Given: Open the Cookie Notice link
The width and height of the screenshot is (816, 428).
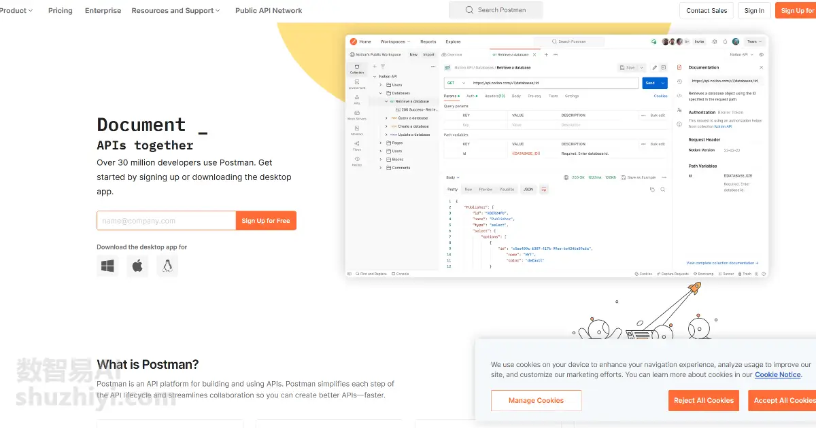Looking at the screenshot, I should coord(778,374).
